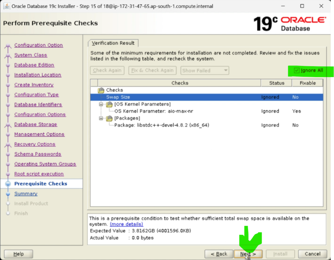Go to Database Edition step

click(x=34, y=65)
